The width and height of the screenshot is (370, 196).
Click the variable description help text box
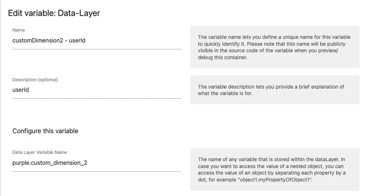click(x=275, y=90)
